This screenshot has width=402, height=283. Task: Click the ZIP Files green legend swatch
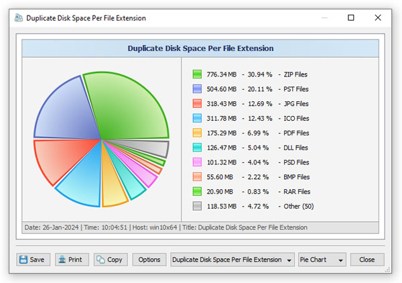click(x=197, y=74)
